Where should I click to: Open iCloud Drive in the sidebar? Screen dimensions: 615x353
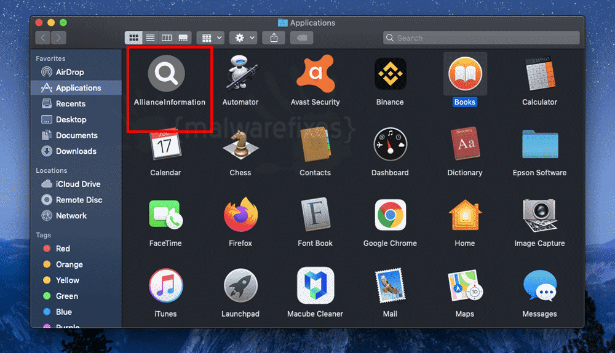click(x=76, y=184)
